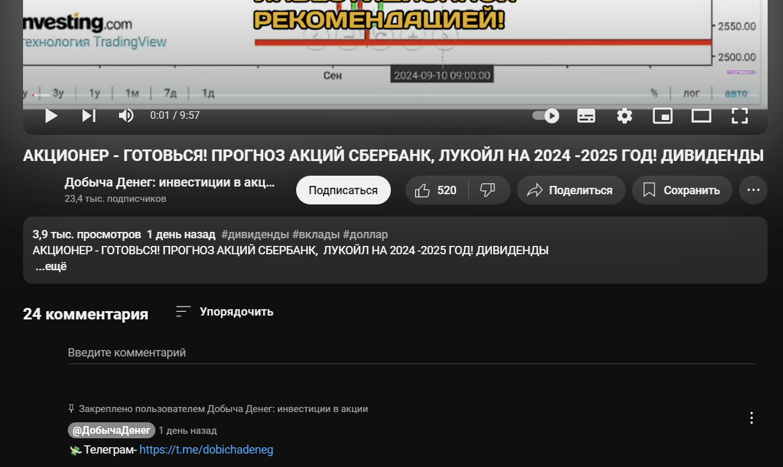Screen dimensions: 783x467
Task: Turn on subtitles captions
Action: [587, 116]
